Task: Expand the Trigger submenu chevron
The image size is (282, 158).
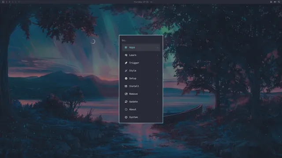Action: point(158,63)
